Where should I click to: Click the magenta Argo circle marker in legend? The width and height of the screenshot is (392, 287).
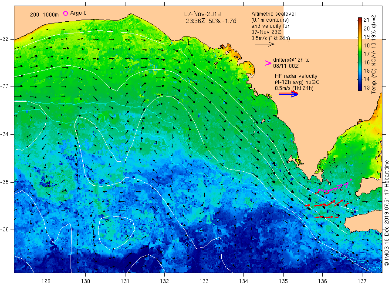[65, 13]
